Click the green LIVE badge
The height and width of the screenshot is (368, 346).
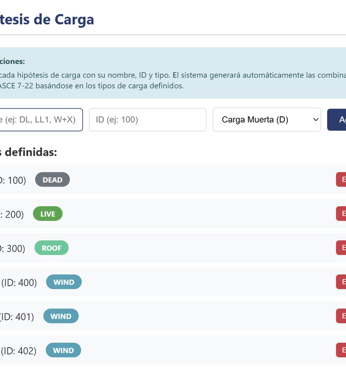pyautogui.click(x=48, y=214)
